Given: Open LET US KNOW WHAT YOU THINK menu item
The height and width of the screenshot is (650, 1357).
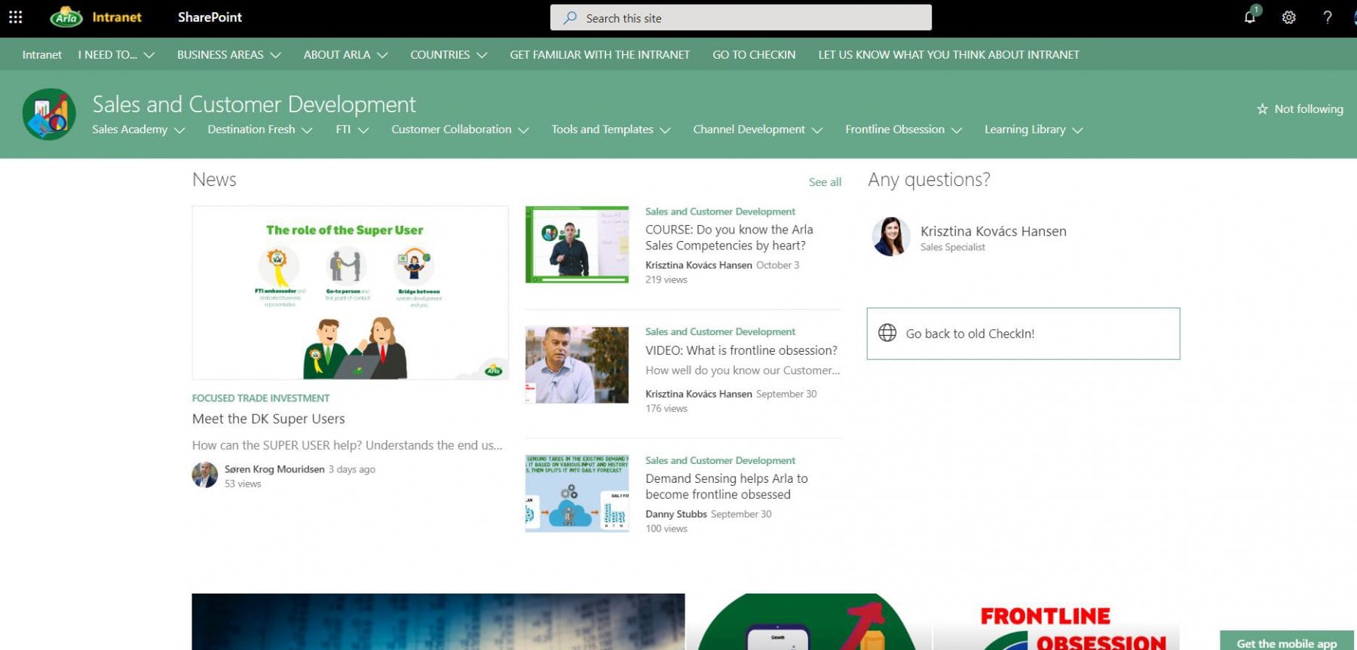Looking at the screenshot, I should point(948,55).
